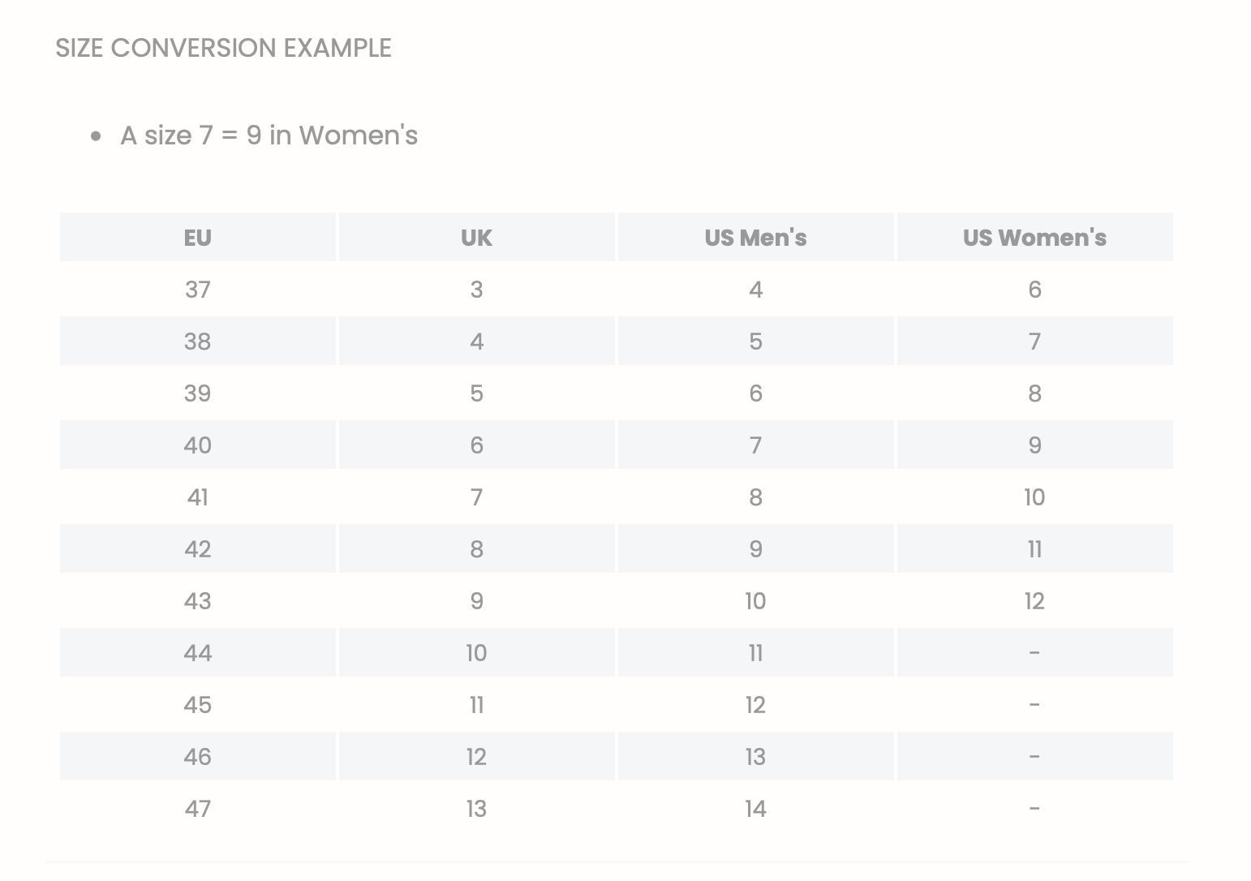Click US Women's dash in EU 44 row

1034,653
